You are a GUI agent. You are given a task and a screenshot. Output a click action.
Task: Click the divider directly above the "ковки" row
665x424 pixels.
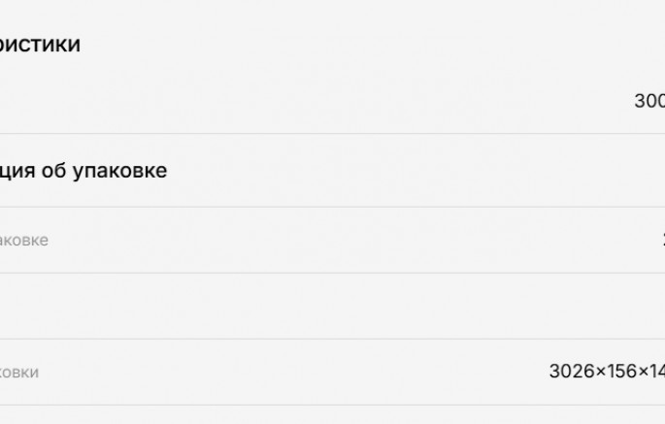332,339
